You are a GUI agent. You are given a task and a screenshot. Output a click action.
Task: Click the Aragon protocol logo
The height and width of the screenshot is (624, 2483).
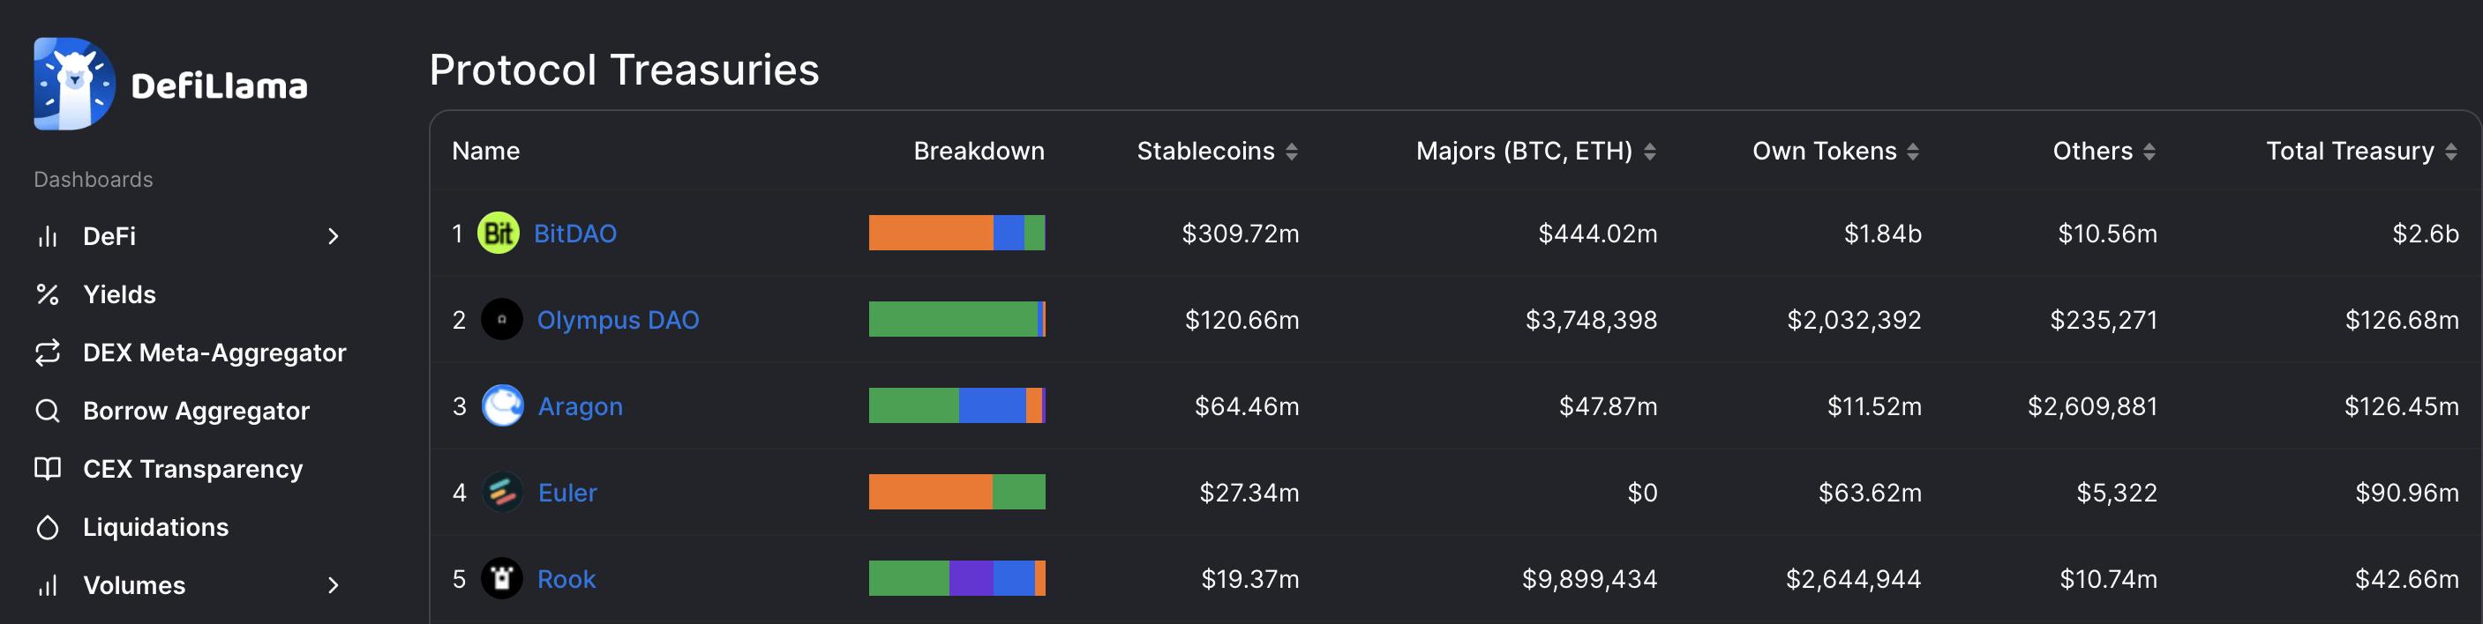502,406
